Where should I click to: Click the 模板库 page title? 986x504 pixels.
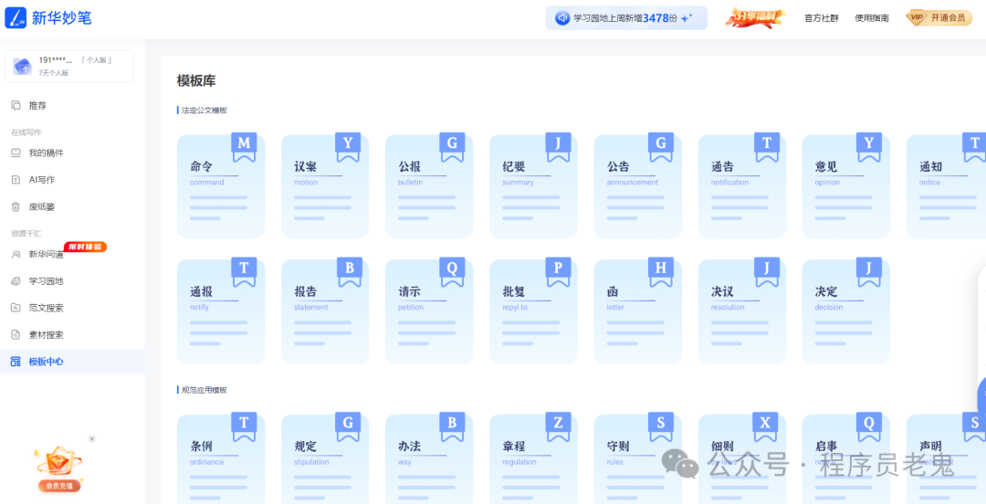pyautogui.click(x=196, y=80)
